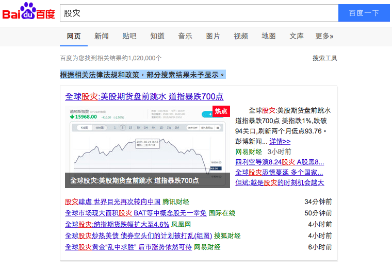Viewport: 392px width, 269px height.
Task: Click the search box containing 股灾
Action: (199, 13)
